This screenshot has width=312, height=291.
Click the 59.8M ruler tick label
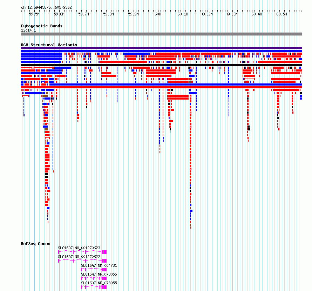click(108, 14)
